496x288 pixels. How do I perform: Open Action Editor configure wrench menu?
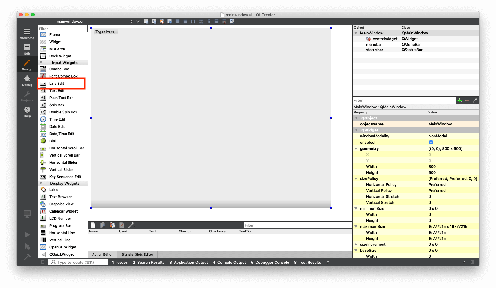132,225
